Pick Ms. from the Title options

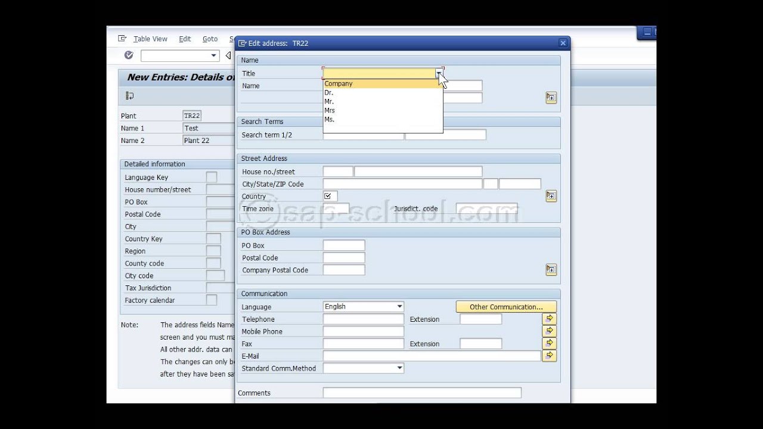point(382,120)
